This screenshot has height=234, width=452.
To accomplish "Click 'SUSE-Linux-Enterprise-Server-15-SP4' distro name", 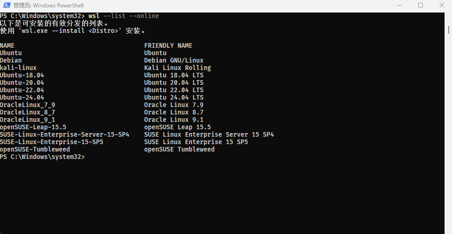I will [x=64, y=134].
